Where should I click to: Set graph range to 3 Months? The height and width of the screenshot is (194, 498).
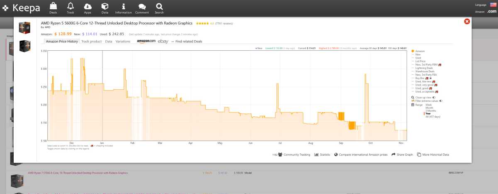click(431, 111)
